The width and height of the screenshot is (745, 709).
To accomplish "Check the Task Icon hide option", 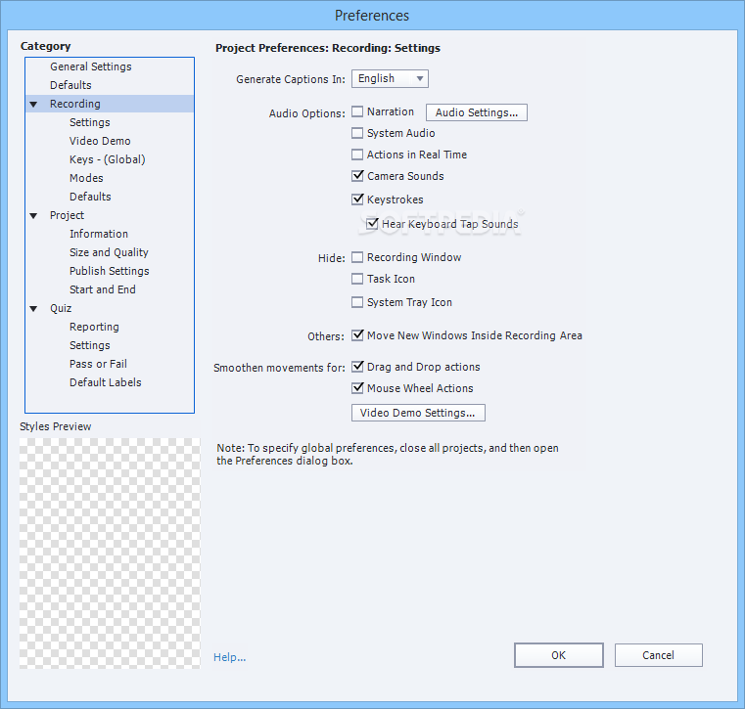I will [x=357, y=279].
